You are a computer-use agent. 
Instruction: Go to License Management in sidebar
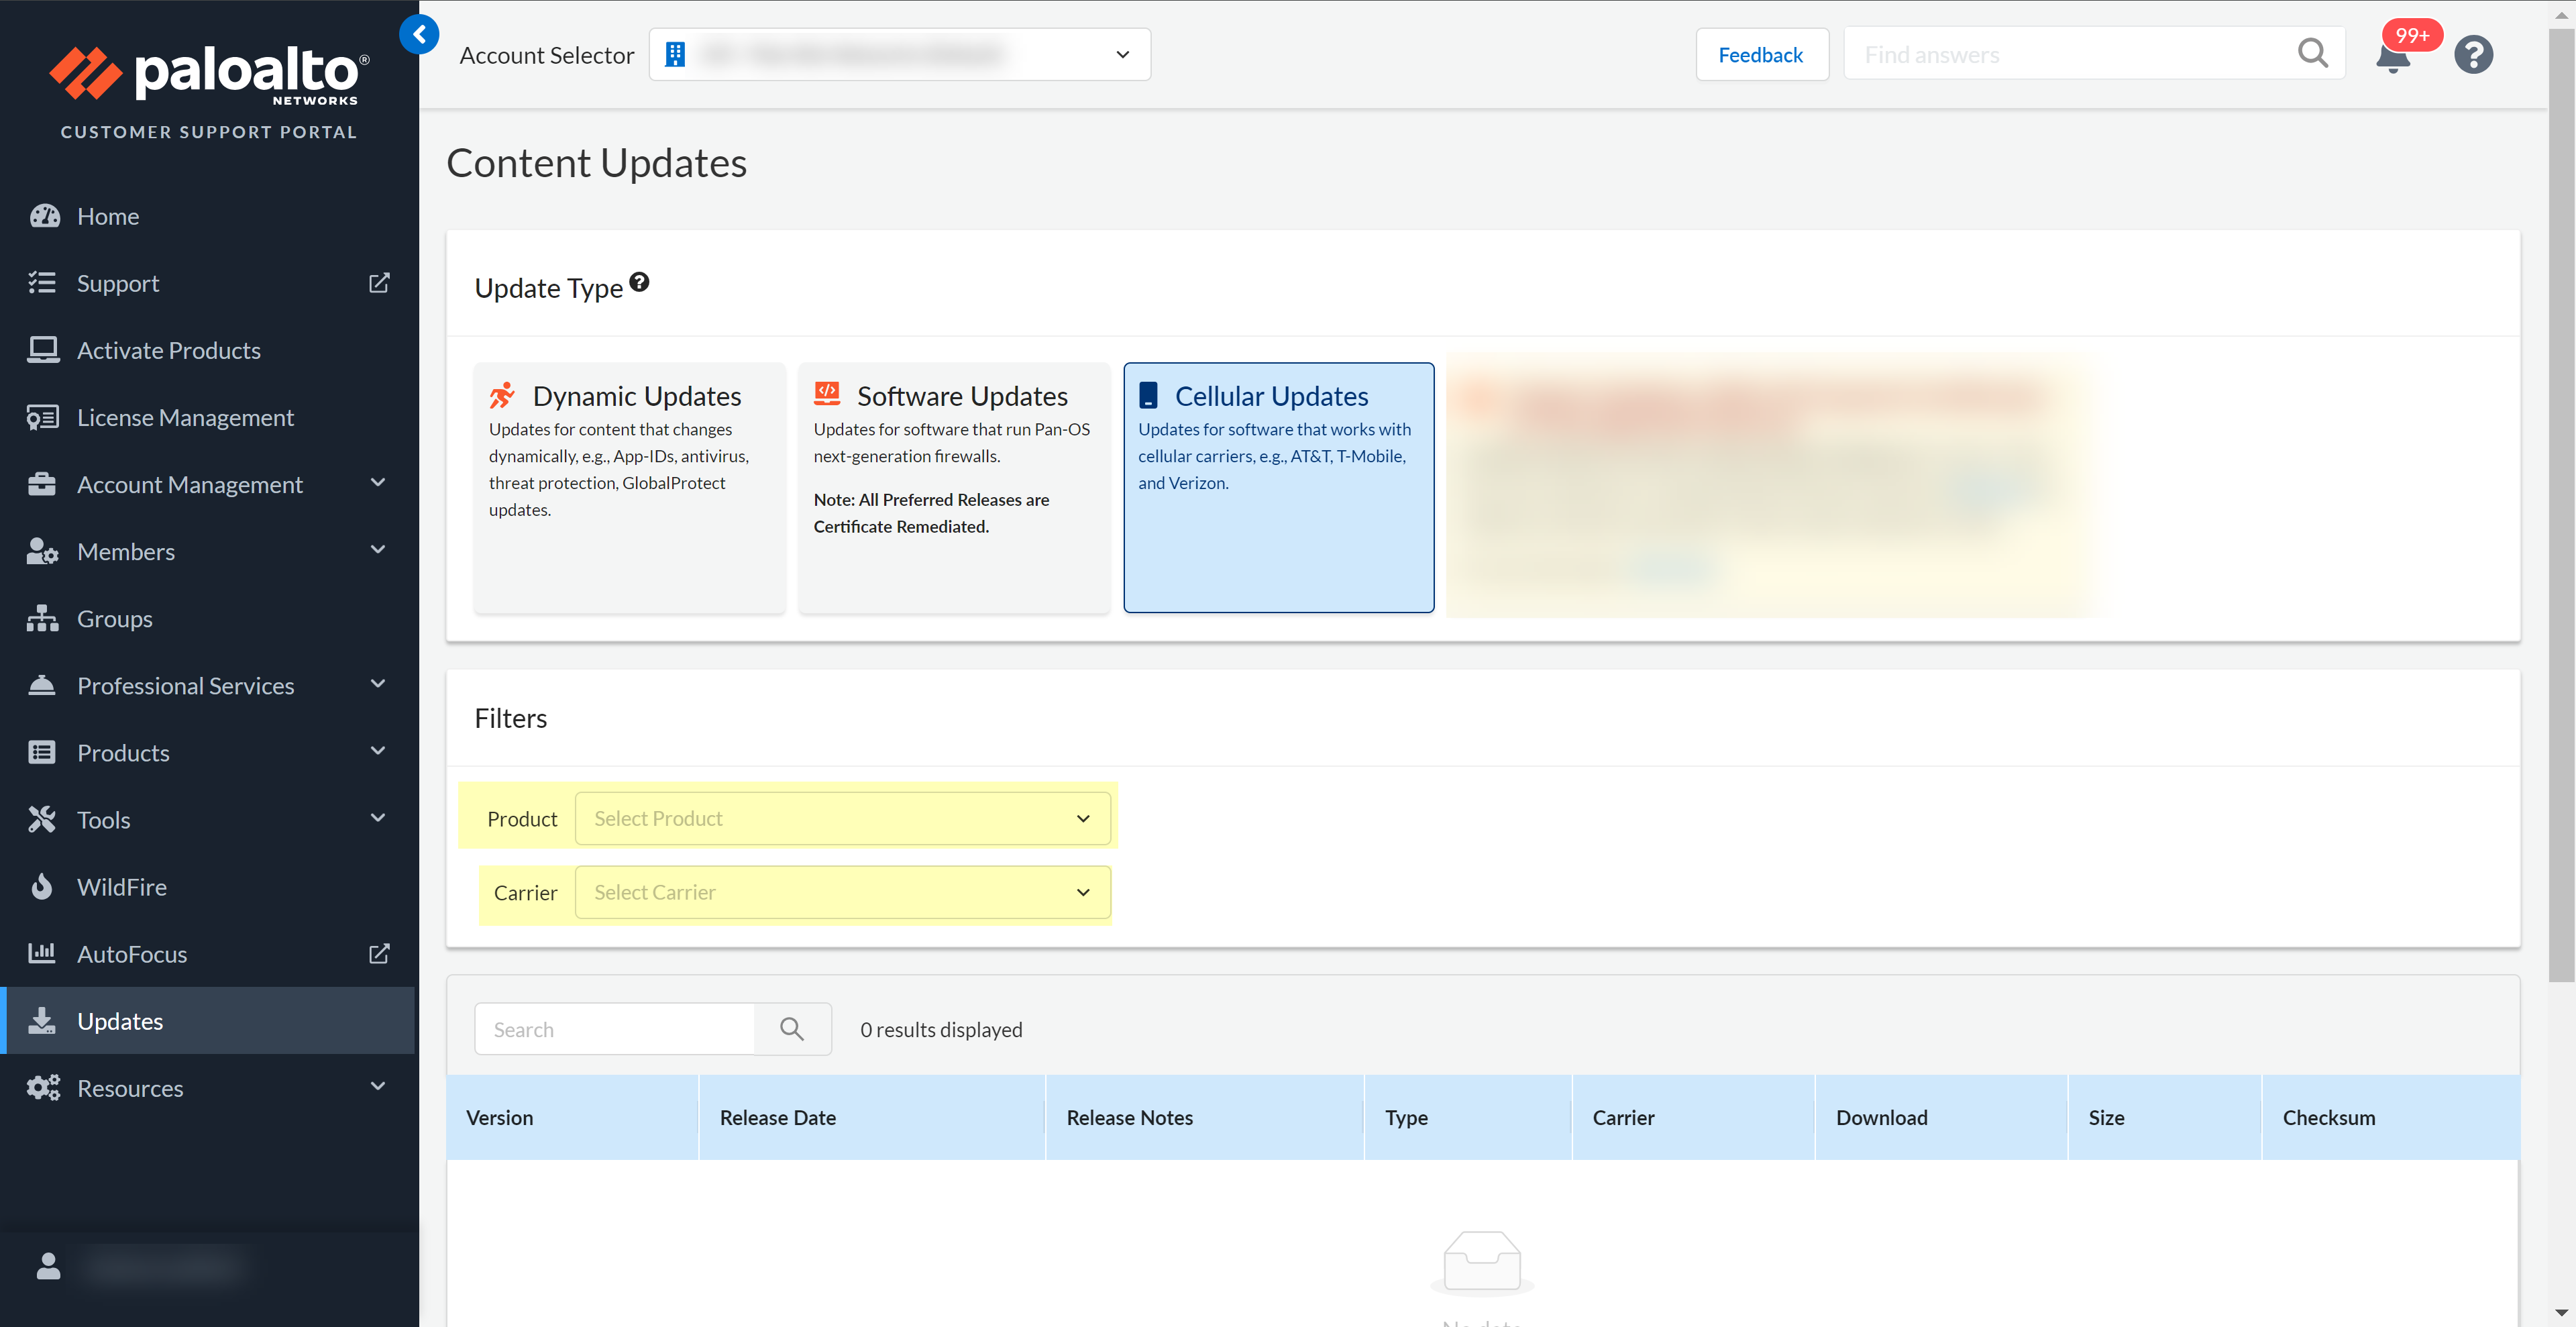coord(185,417)
